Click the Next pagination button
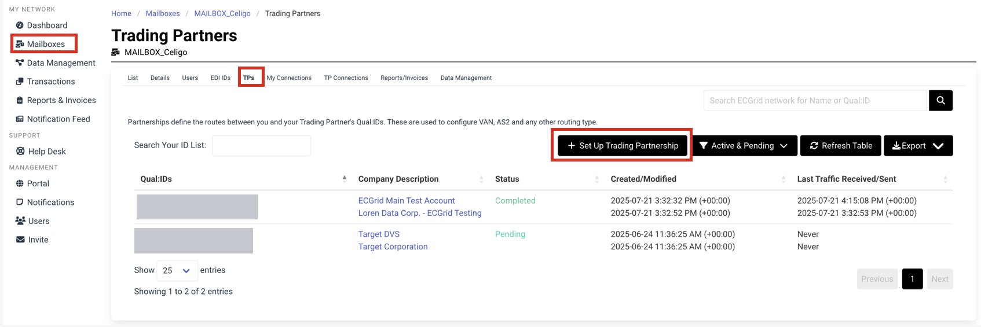Viewport: 981px width, 327px height. point(939,279)
